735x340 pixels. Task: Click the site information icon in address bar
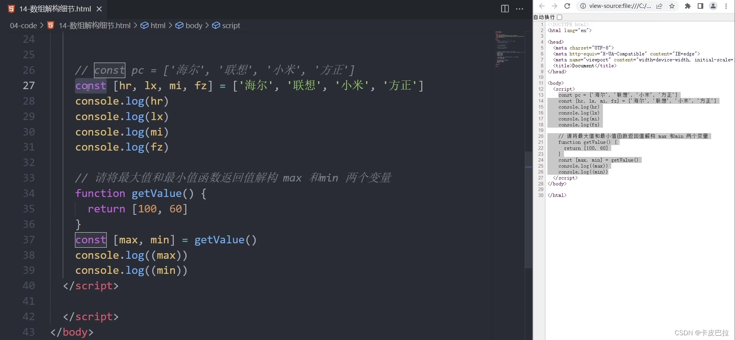(x=583, y=6)
